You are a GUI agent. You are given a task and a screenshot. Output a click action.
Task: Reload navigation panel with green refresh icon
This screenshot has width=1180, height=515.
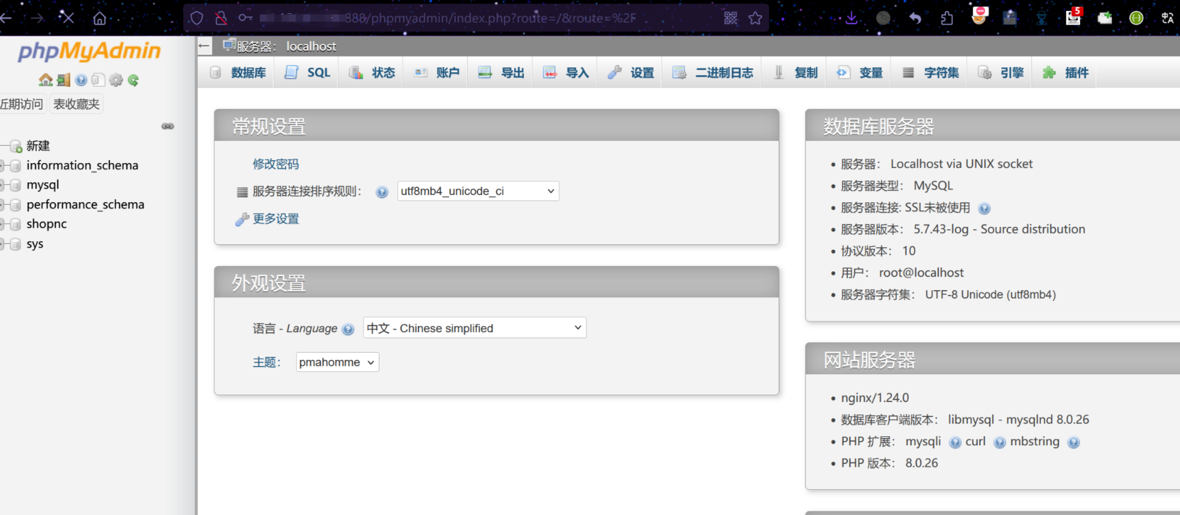coord(134,80)
